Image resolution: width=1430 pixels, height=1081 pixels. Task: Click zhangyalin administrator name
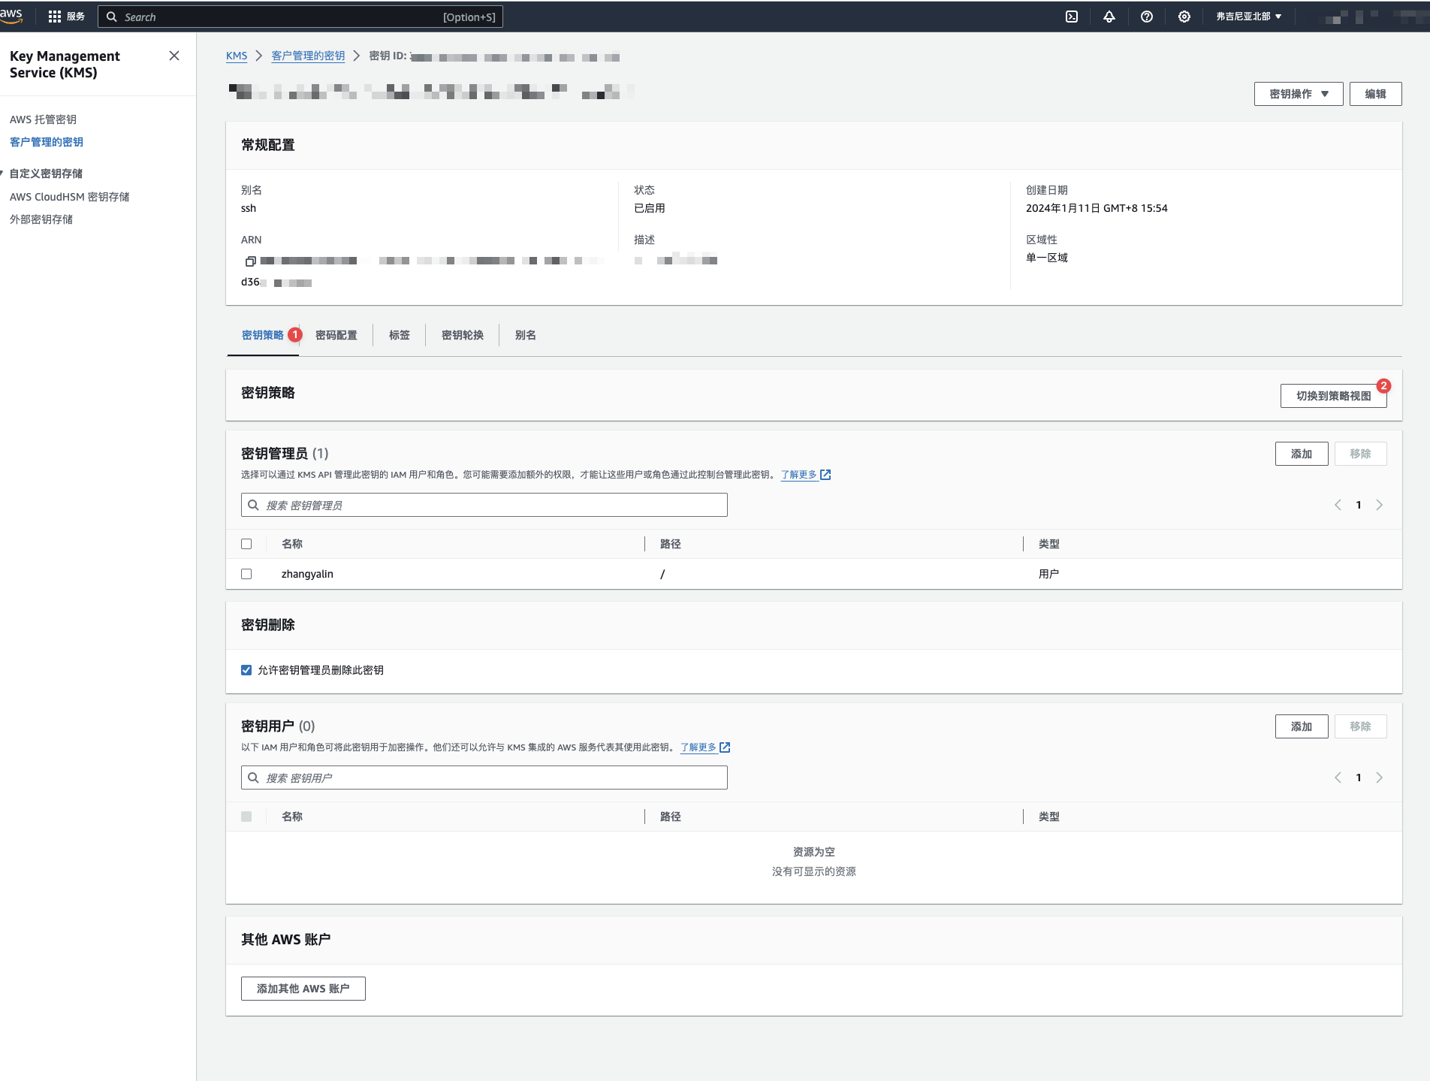[307, 574]
